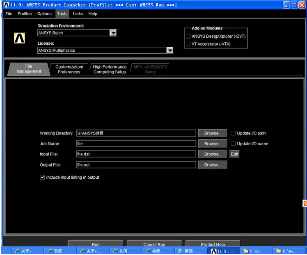307x255 pixels.
Task: Click the Output File field
Action: (136, 165)
